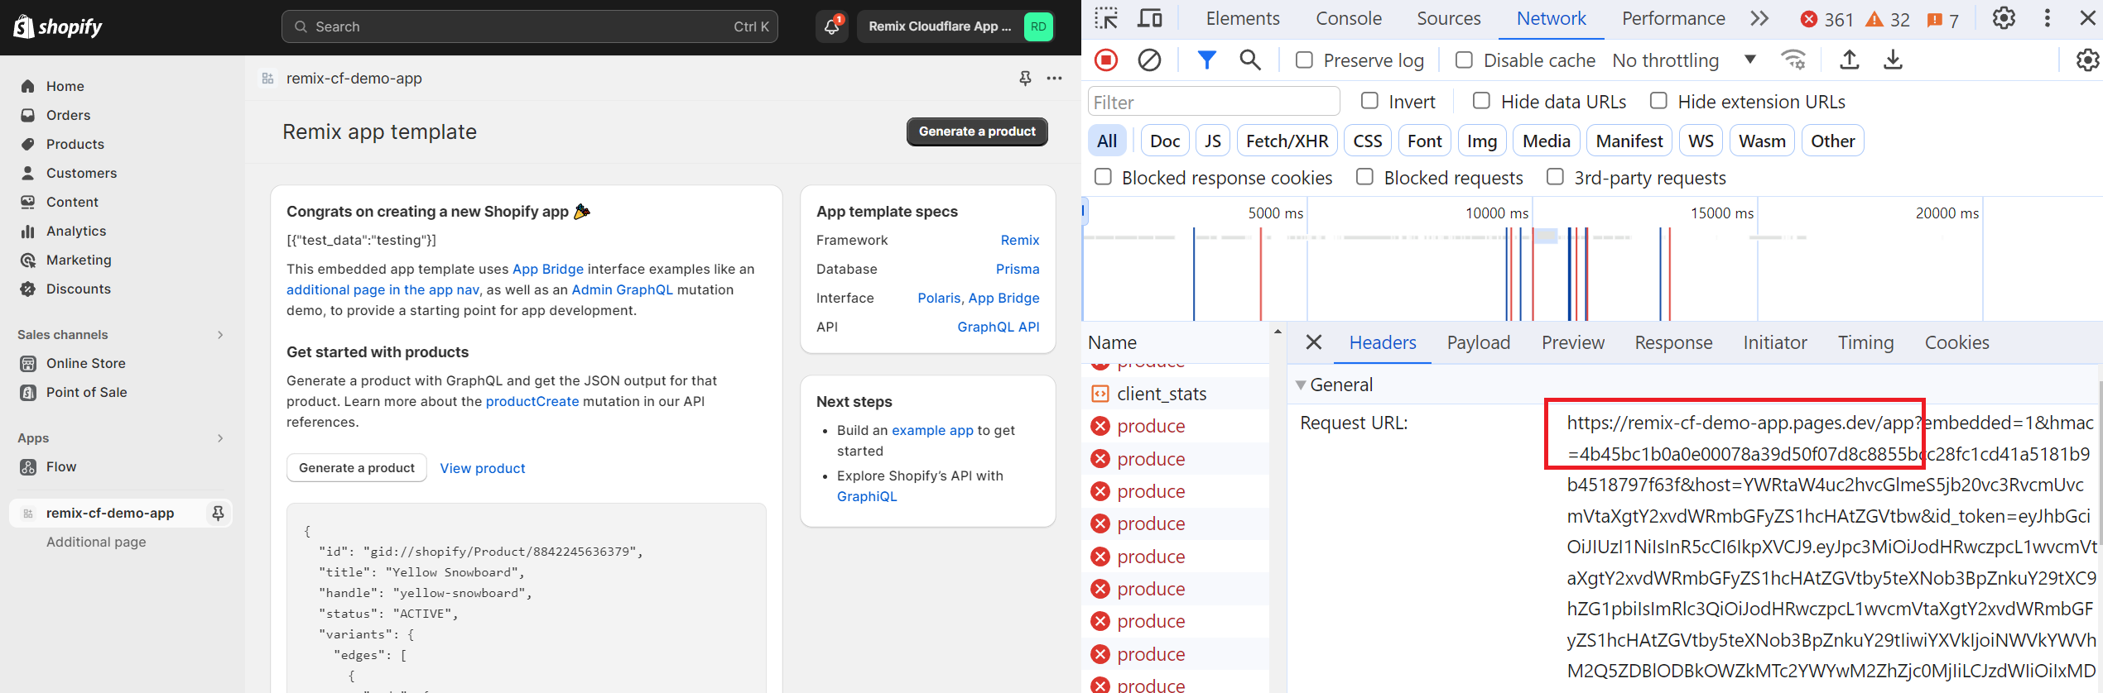Pin the remix-cf-demo-app page header

click(x=1025, y=78)
